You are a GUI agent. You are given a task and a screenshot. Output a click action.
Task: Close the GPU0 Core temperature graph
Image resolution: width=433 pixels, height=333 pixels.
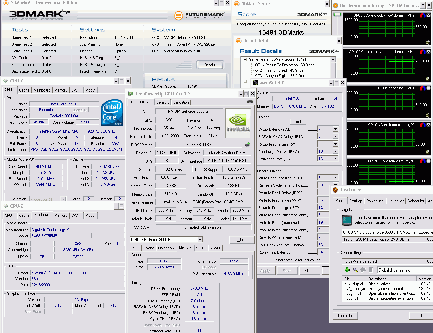[428, 125]
